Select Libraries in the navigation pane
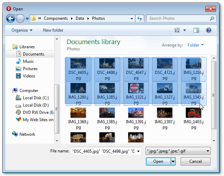This screenshot has width=224, height=176. coord(24,47)
